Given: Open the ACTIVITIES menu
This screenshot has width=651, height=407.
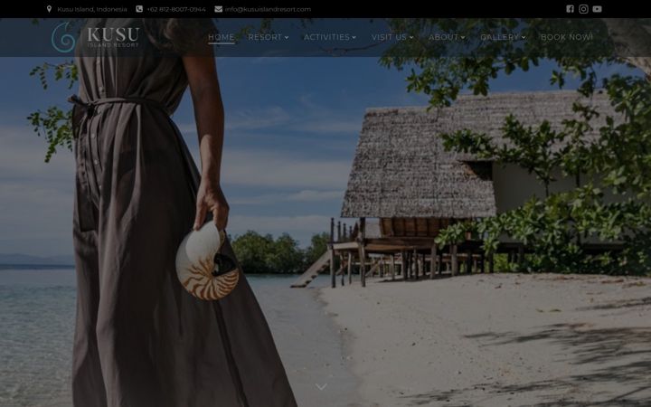Looking at the screenshot, I should 326,37.
